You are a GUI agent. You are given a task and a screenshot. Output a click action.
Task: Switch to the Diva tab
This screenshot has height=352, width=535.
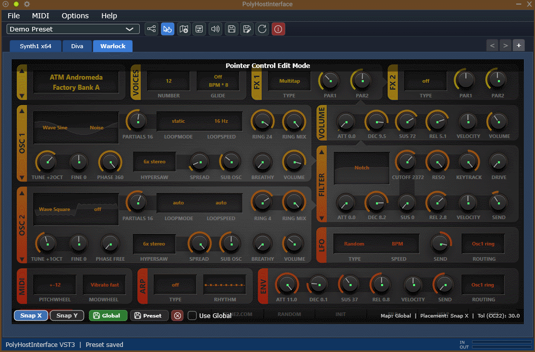tap(77, 46)
